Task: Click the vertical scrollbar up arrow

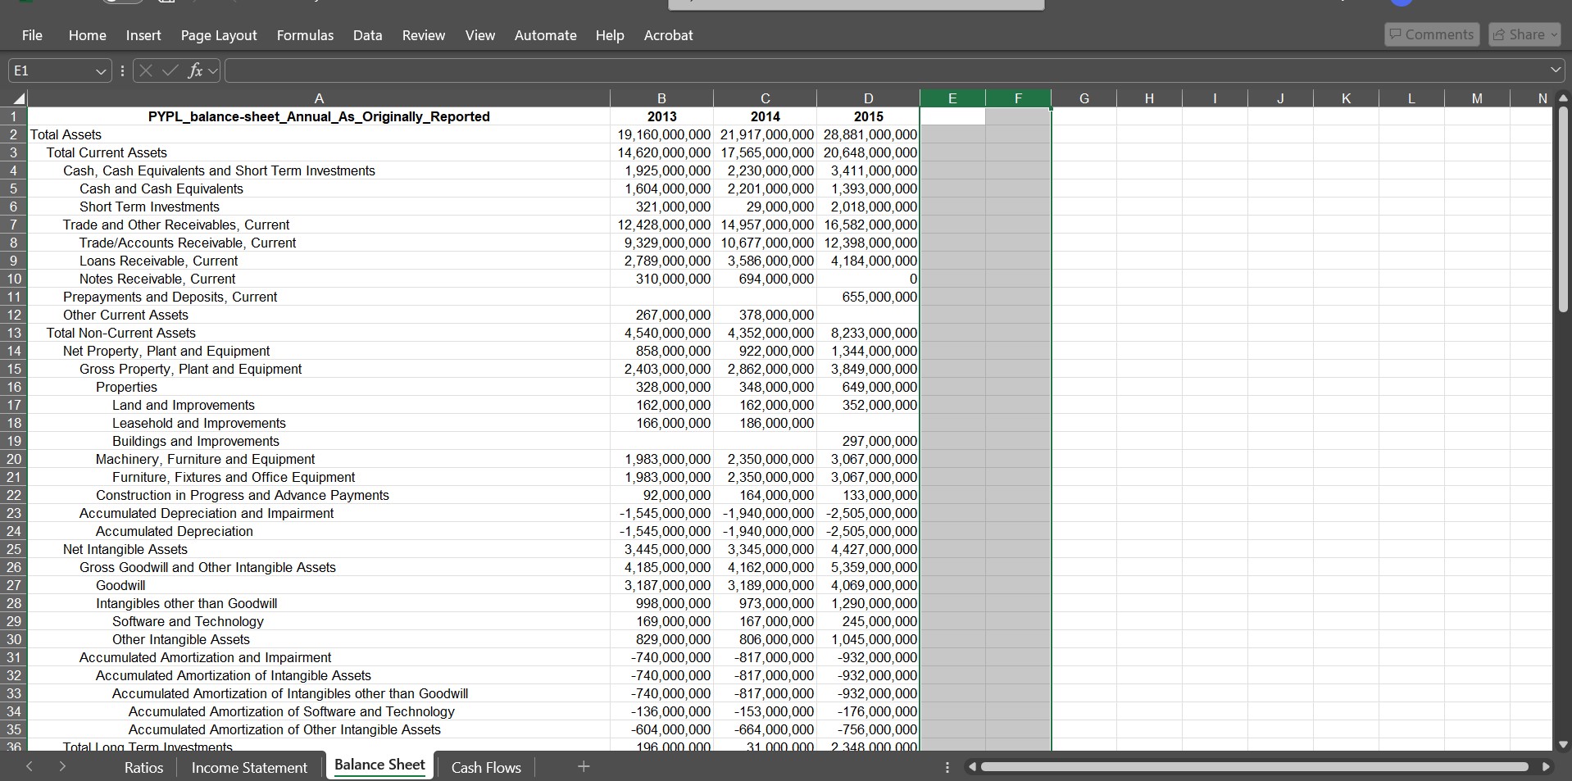Action: [1563, 98]
